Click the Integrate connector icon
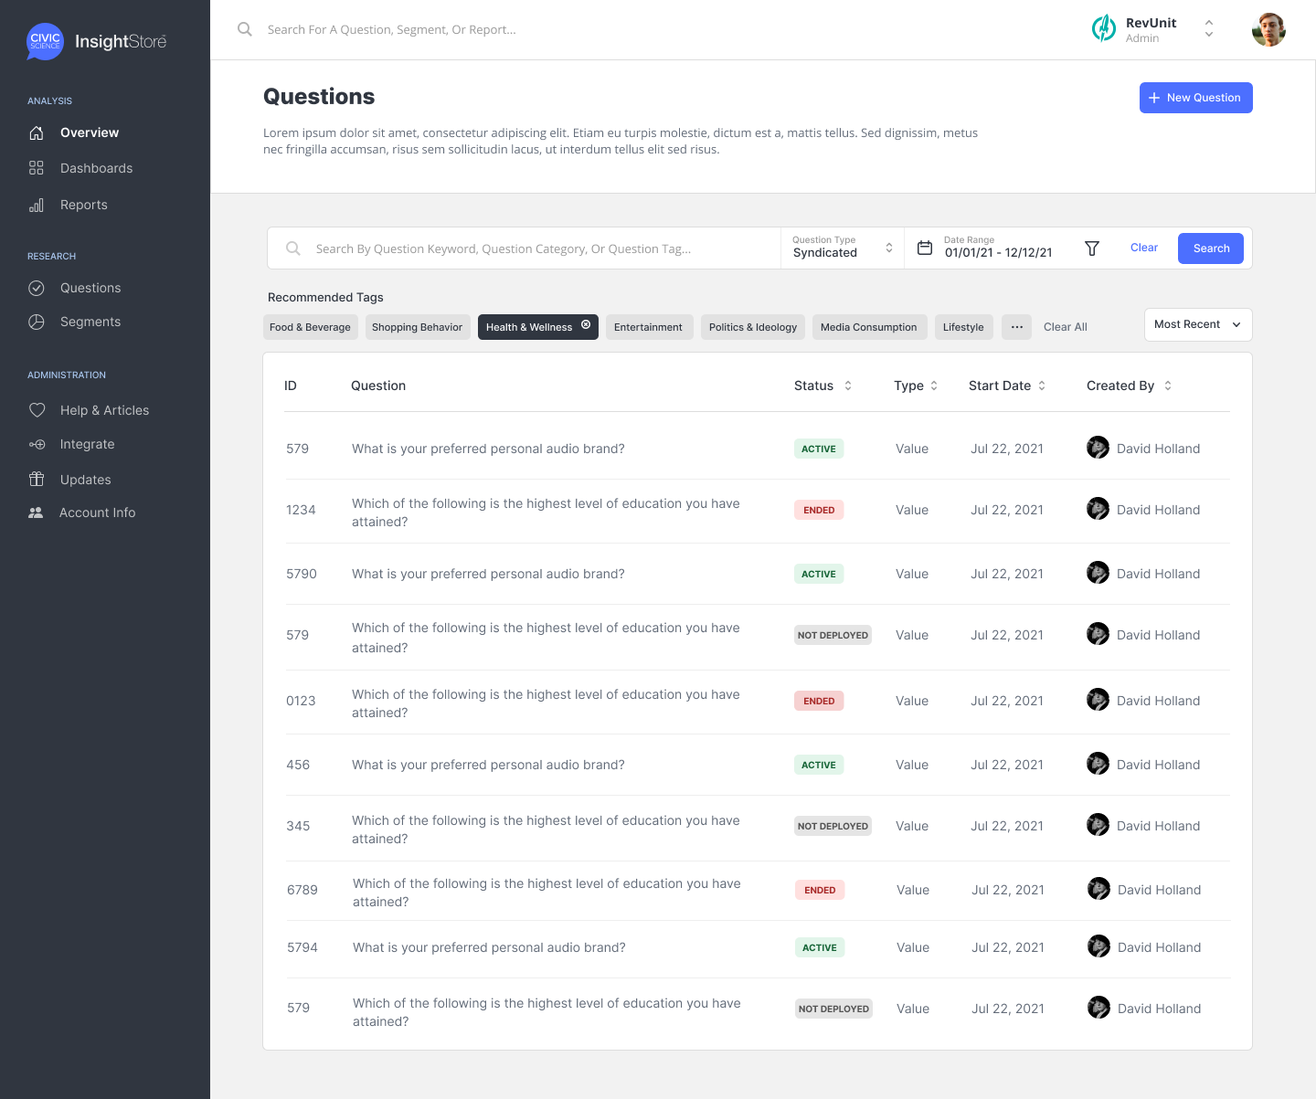Screen dimensions: 1316x1099 pyautogui.click(x=37, y=444)
